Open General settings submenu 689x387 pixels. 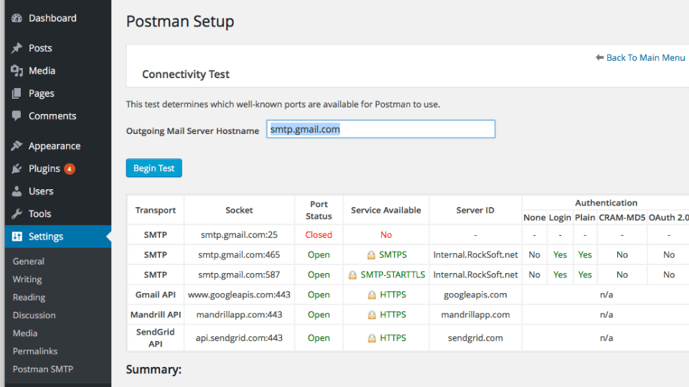(29, 261)
